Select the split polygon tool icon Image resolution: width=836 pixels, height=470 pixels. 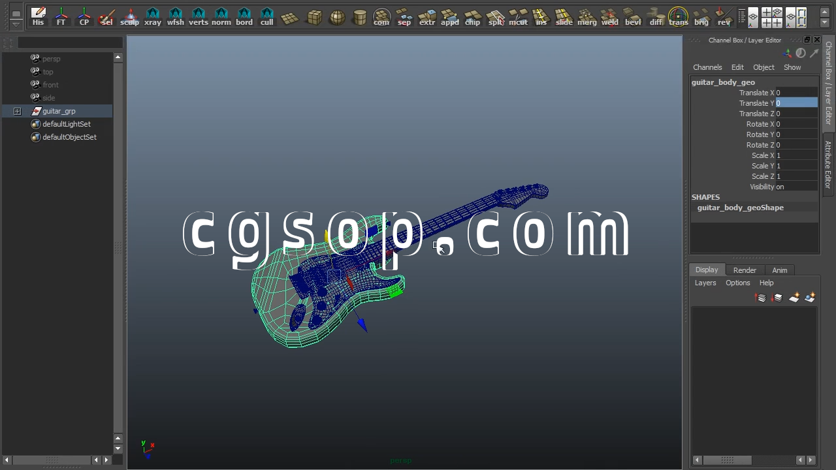pos(496,17)
